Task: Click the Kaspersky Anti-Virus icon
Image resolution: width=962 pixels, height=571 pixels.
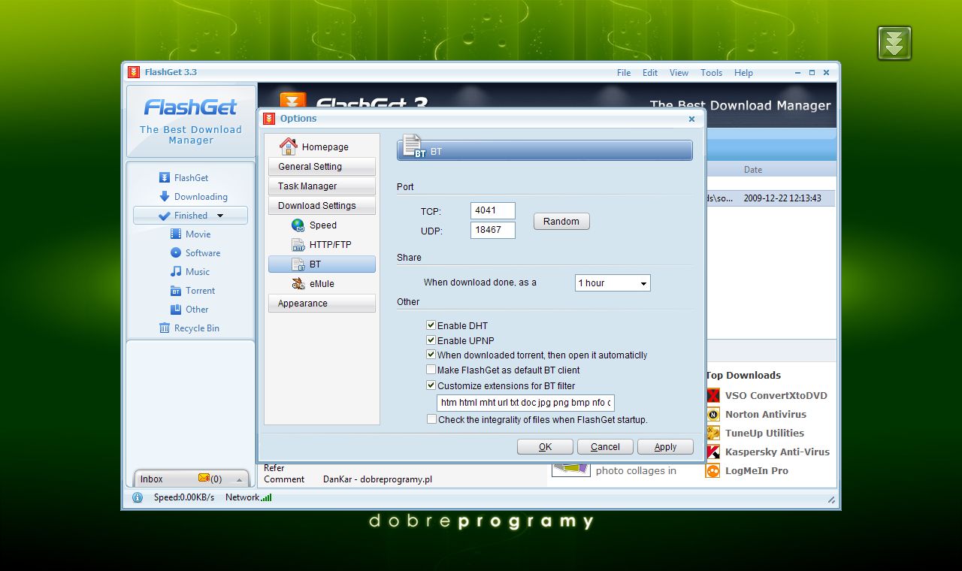Action: pos(712,452)
